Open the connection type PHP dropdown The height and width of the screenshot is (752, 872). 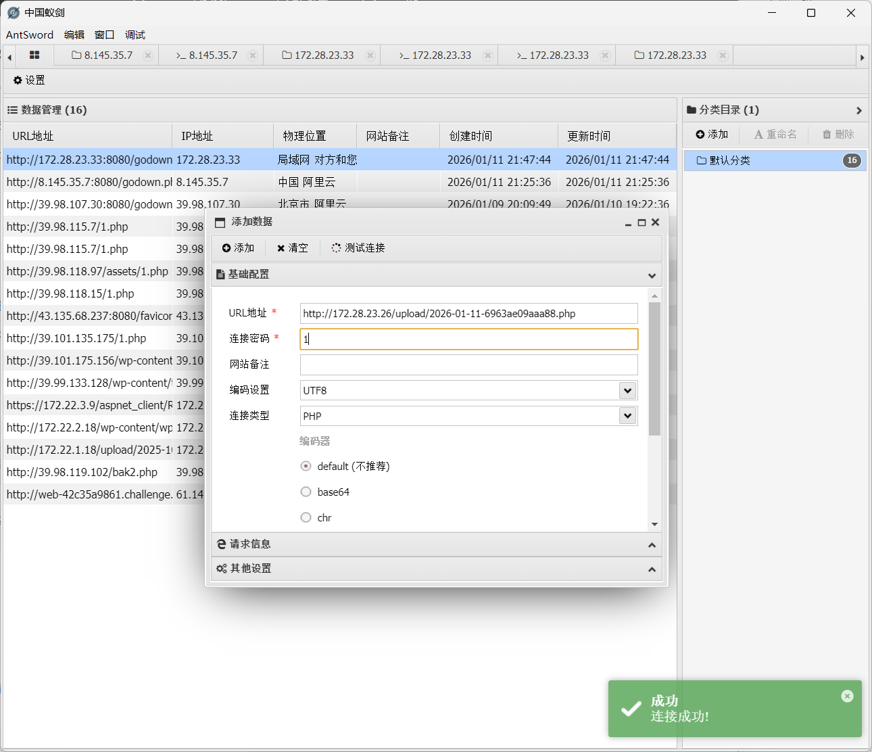627,416
